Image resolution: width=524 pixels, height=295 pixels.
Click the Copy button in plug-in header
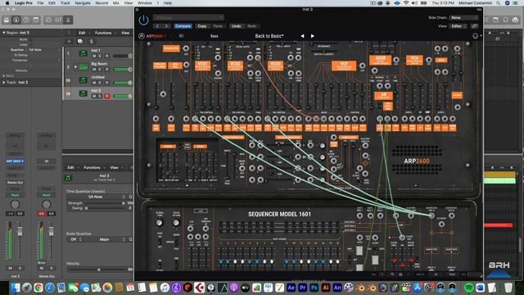[x=202, y=25]
